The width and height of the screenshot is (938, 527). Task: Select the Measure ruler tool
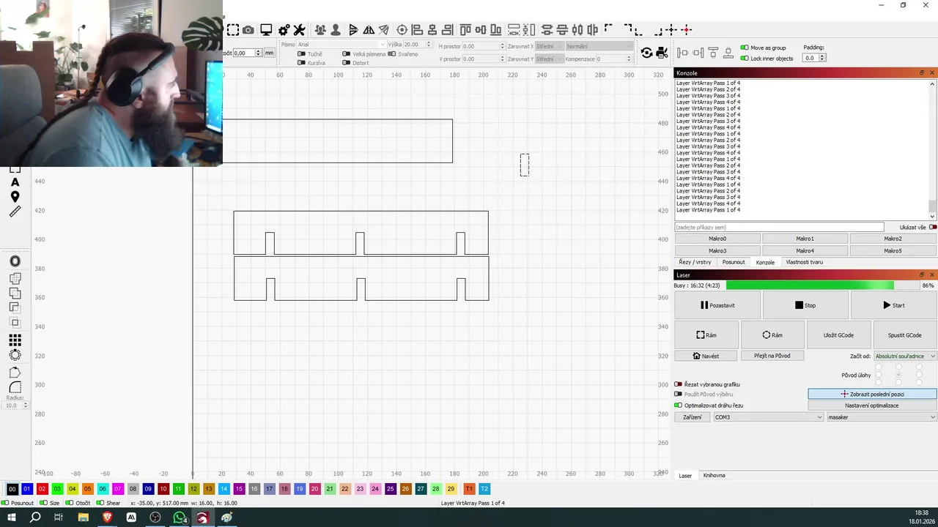click(x=15, y=212)
